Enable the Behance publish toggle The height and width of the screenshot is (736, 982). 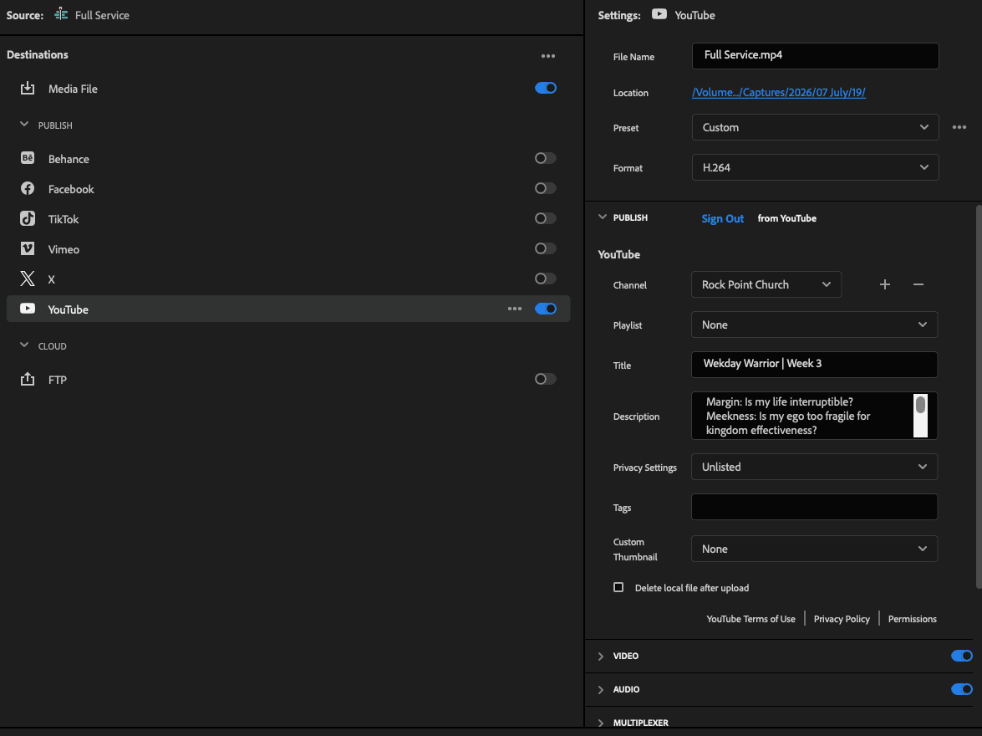coord(546,158)
